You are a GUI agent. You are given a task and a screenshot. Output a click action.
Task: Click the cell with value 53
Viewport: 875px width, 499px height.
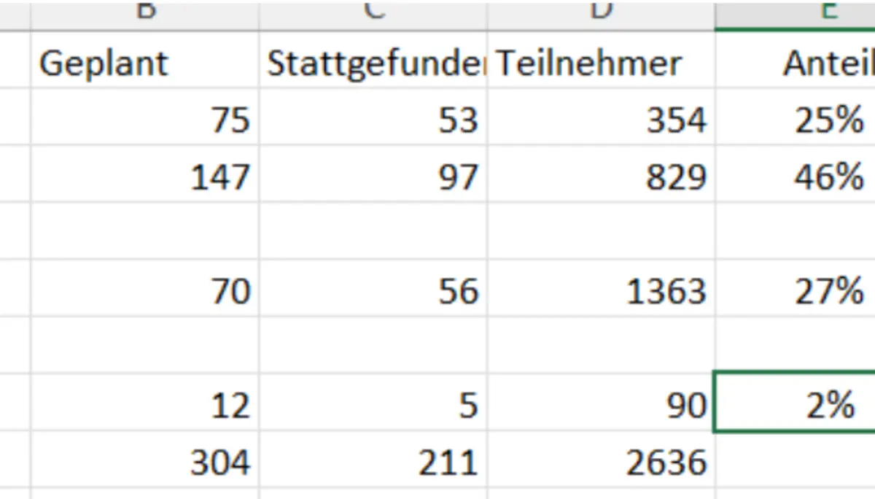[x=373, y=120]
